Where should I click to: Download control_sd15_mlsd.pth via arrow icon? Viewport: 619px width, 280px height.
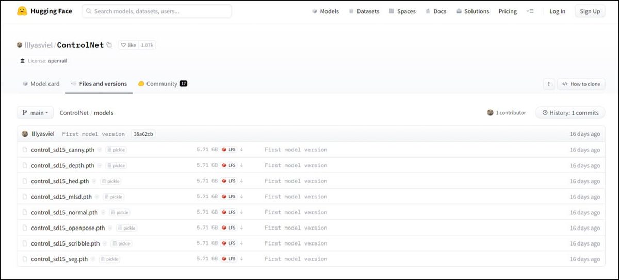click(241, 197)
